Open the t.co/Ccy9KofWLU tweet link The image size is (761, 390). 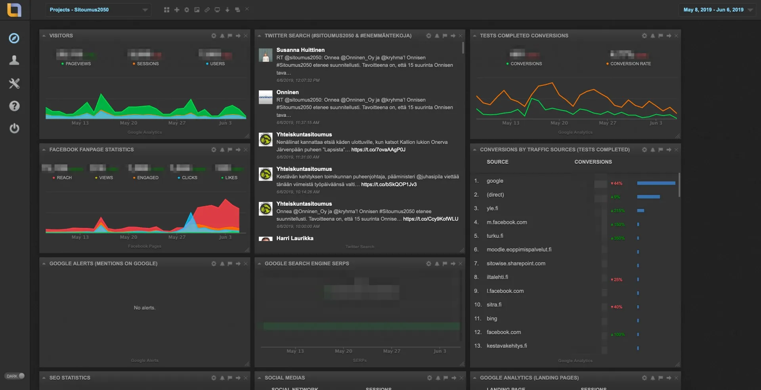[x=430, y=219]
